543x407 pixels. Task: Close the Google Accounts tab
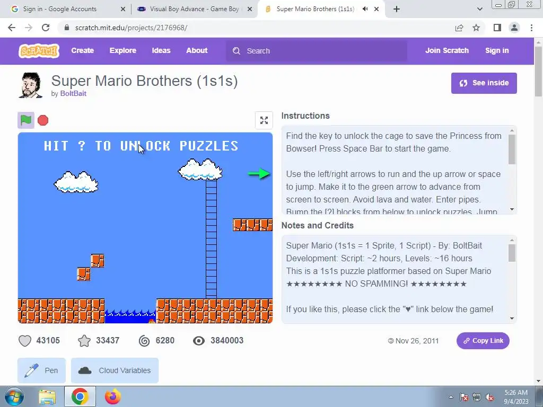coord(123,10)
